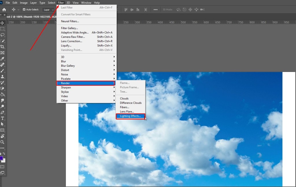Viewport: 296px width, 187px height.
Task: Activate the Crop tool
Action: (2, 47)
